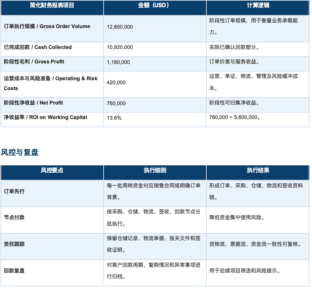This screenshot has height=289, width=312.
Task: Click the 节点付款 row label
Action: pos(14,217)
